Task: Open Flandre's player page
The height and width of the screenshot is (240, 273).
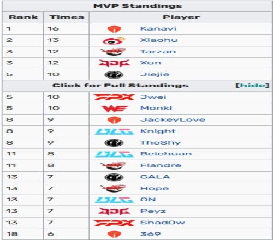Action: click(x=161, y=165)
